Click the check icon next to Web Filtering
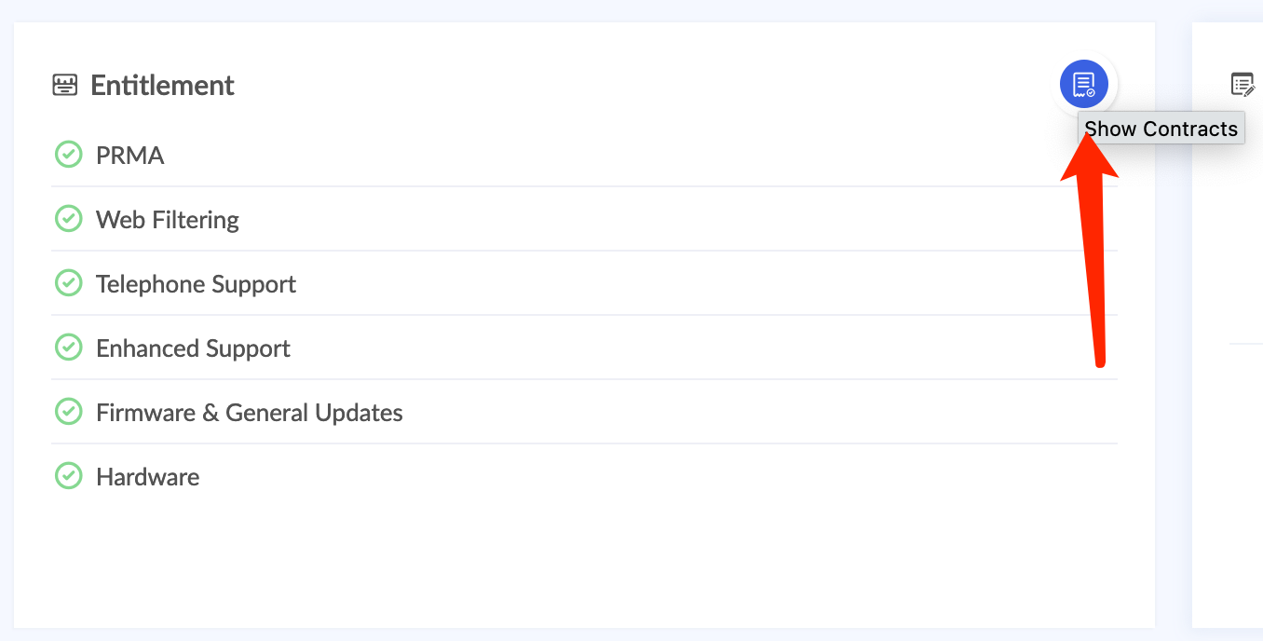Viewport: 1263px width, 641px height. pyautogui.click(x=68, y=219)
